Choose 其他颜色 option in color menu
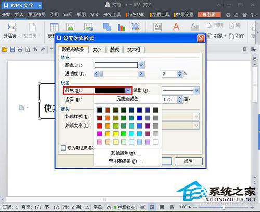Viewport: 260px width, 212px height. pyautogui.click(x=126, y=153)
